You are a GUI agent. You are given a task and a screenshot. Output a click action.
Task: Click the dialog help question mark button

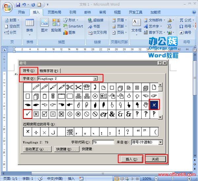(160, 63)
